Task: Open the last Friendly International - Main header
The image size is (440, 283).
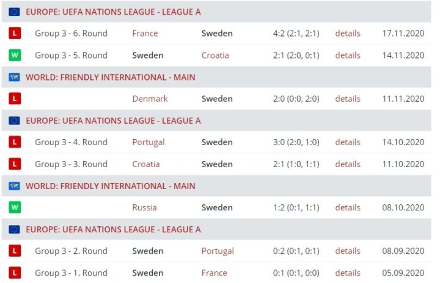Action: coord(111,186)
